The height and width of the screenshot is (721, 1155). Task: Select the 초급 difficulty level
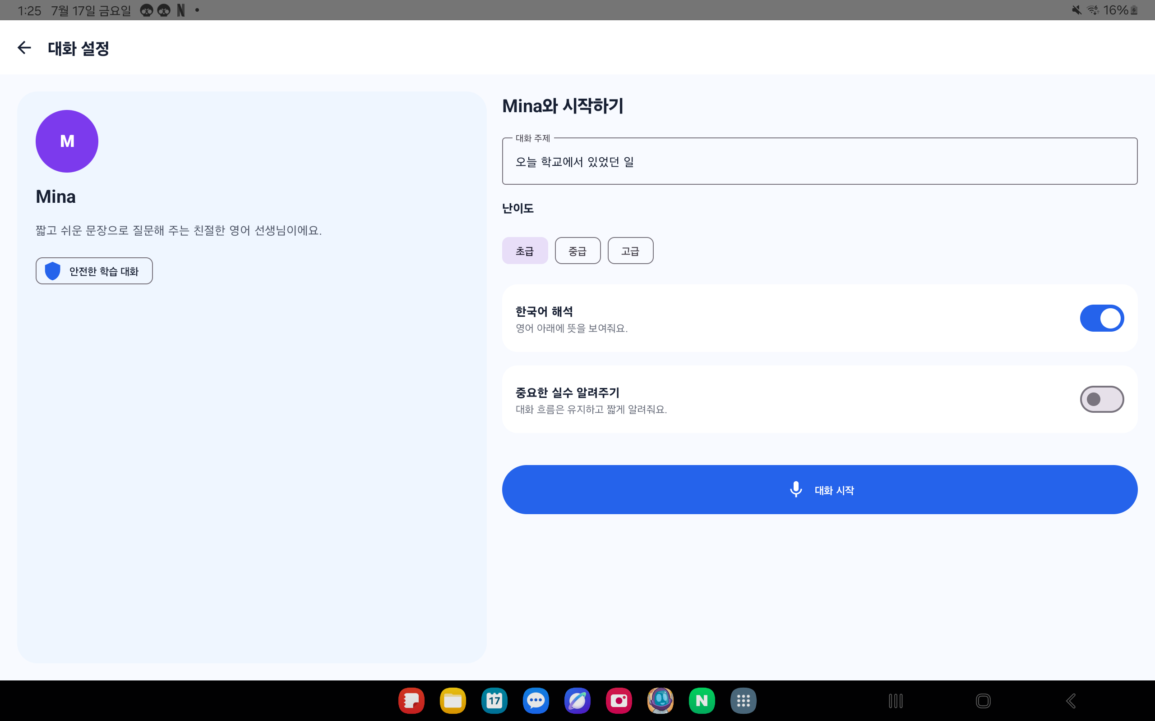pos(525,251)
